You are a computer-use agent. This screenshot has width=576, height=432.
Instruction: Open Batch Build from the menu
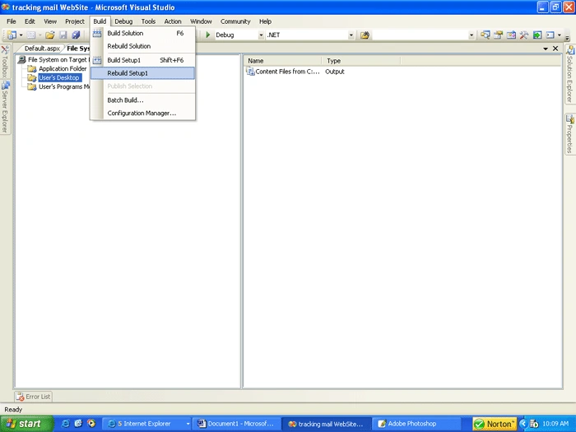pos(143,100)
